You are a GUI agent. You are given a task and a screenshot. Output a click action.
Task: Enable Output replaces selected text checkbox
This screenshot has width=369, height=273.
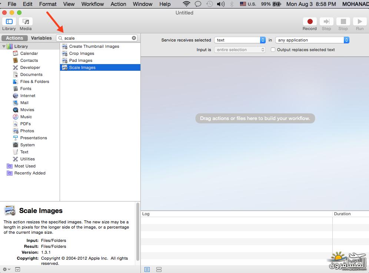pyautogui.click(x=273, y=50)
